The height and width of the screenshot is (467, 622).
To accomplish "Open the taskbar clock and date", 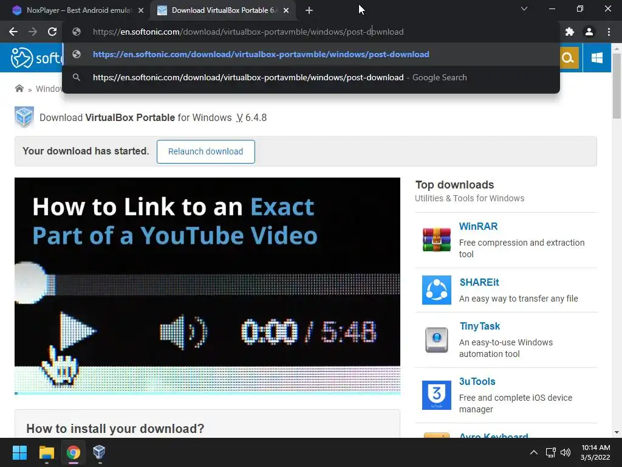I will point(595,452).
